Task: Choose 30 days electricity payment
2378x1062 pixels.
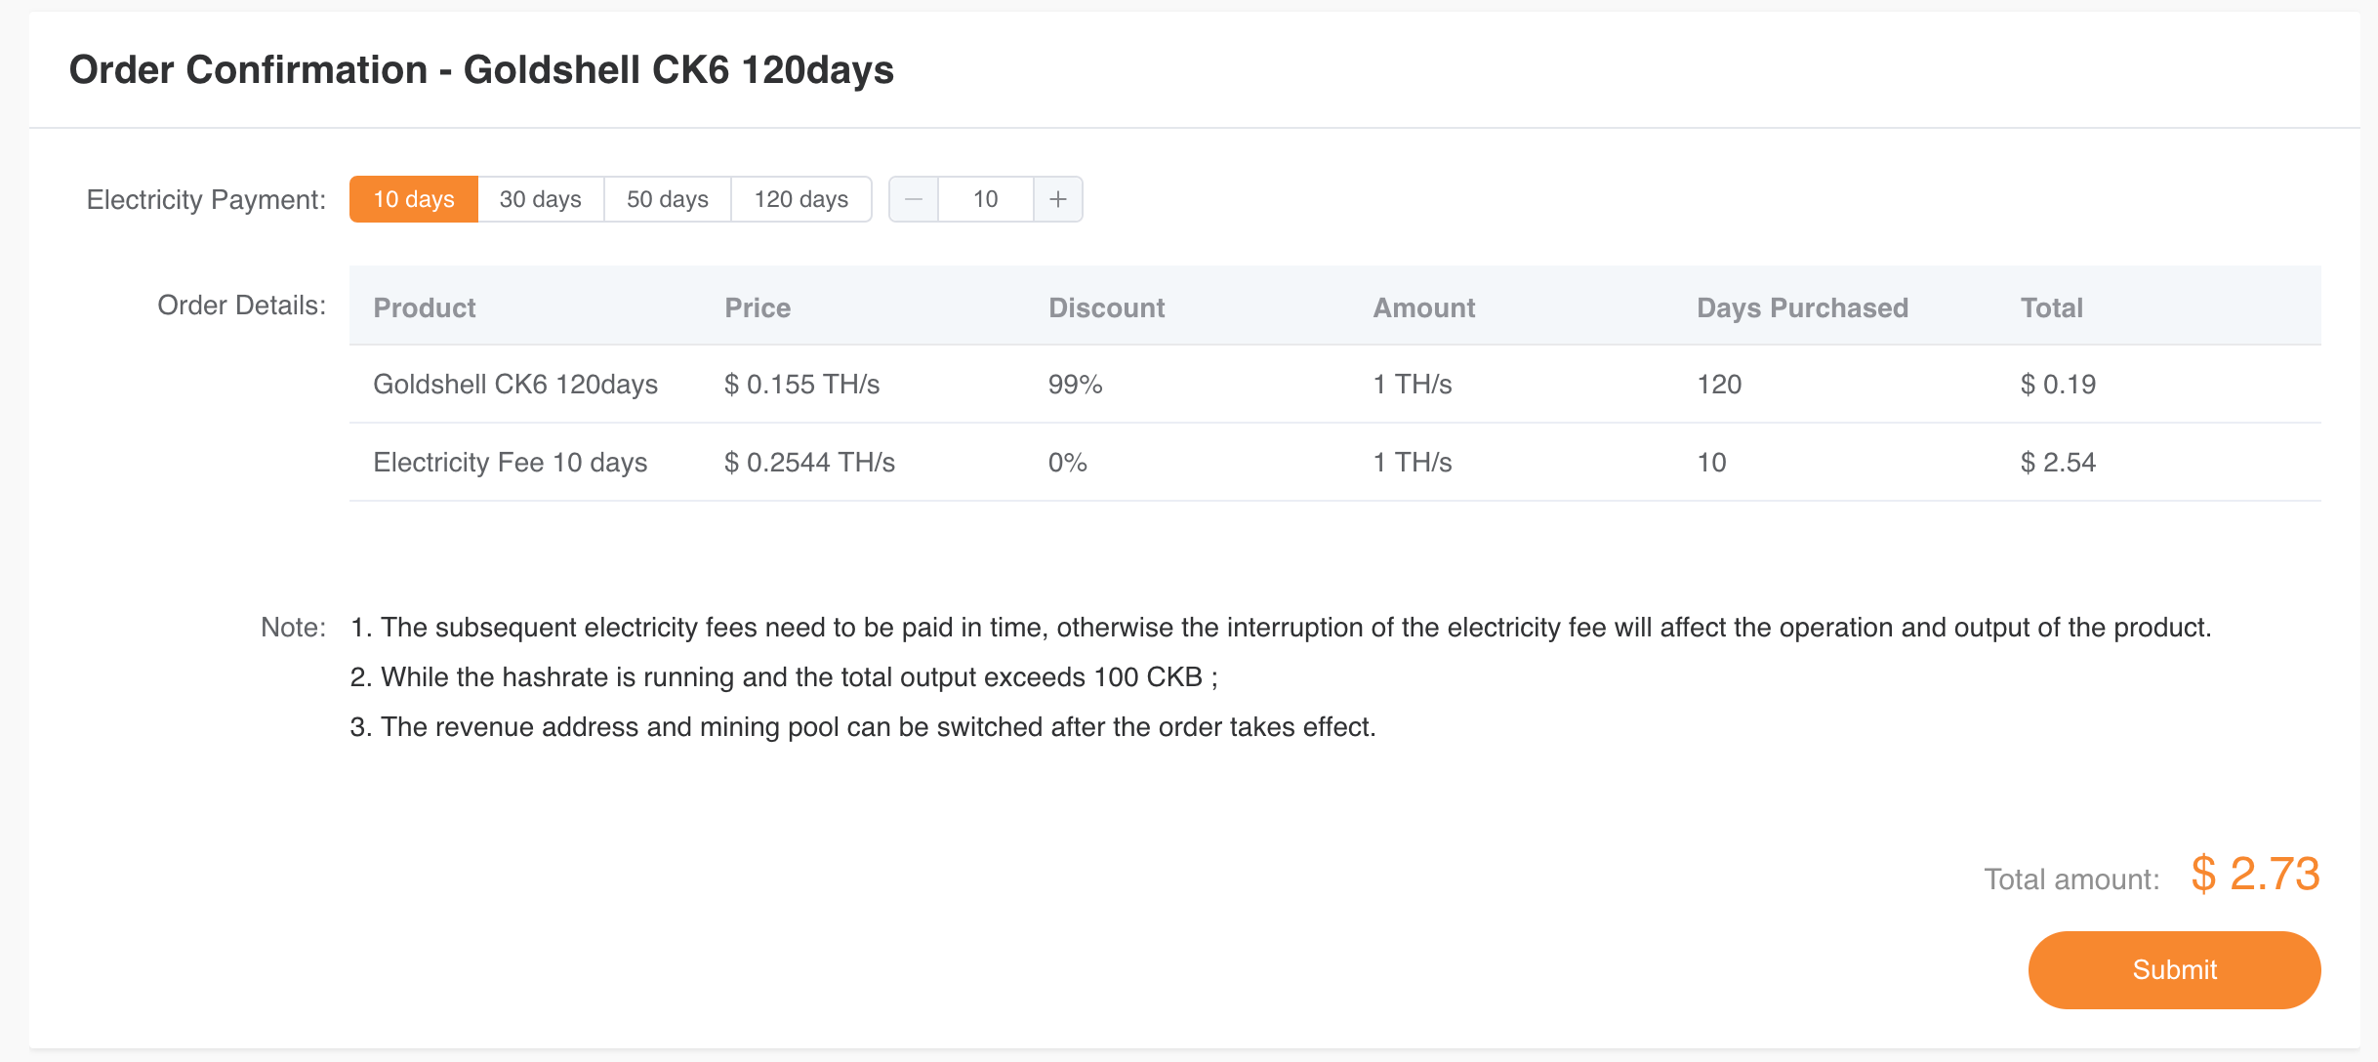Action: click(541, 199)
